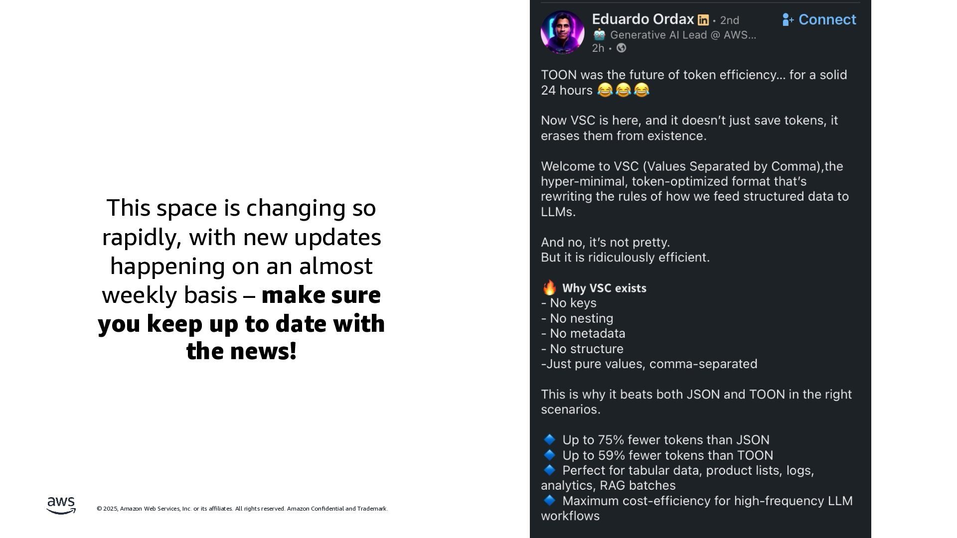Click the Amazon copyright footer text
957x538 pixels.
point(242,509)
